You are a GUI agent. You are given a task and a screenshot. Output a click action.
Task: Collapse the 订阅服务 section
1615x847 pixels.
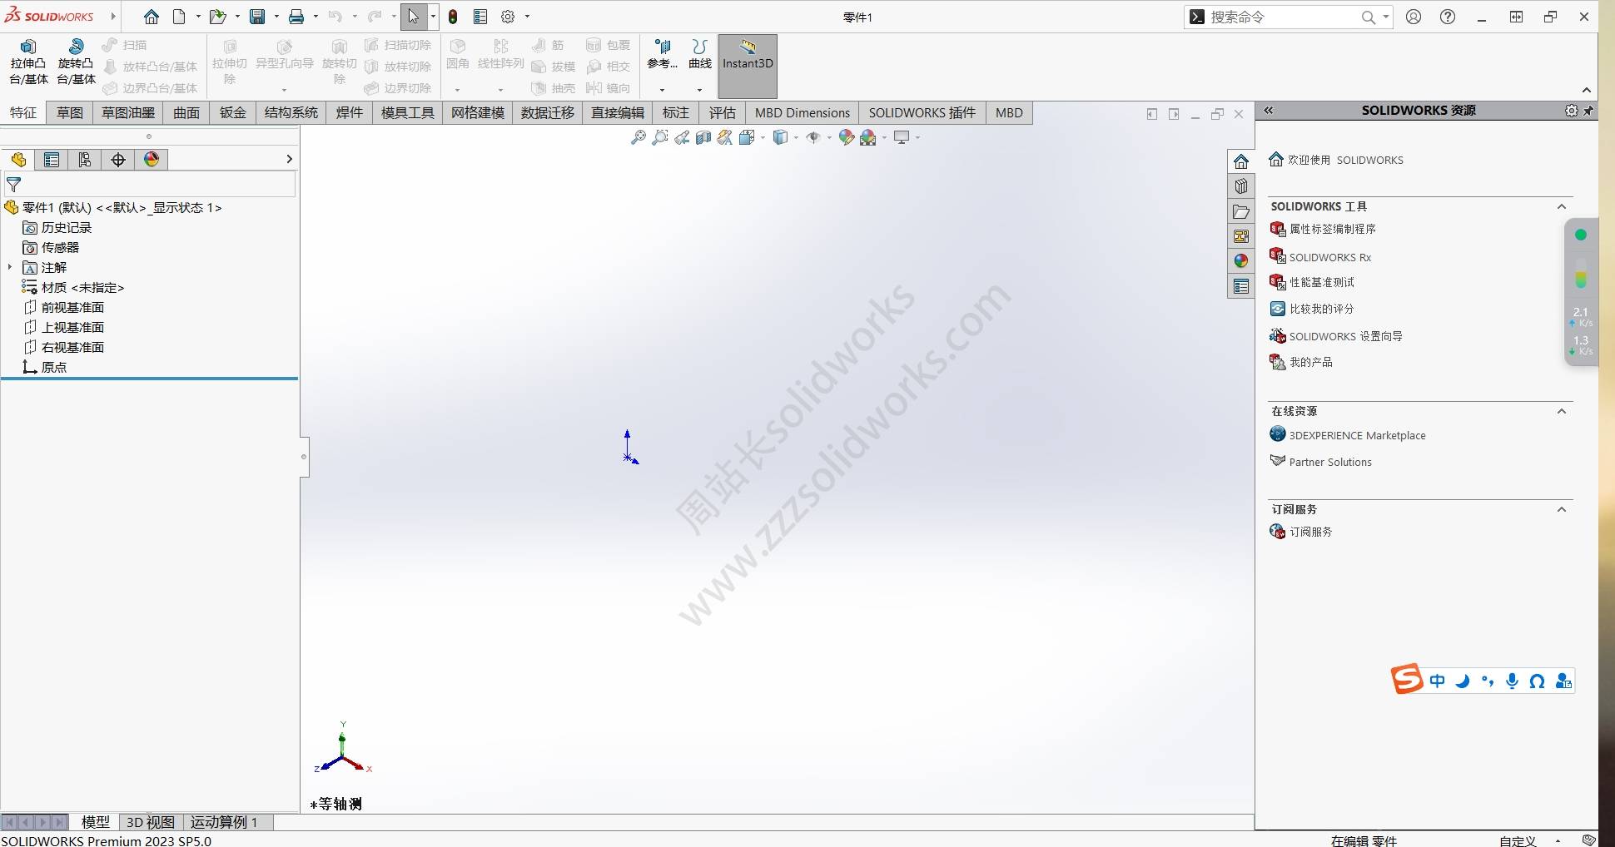click(x=1562, y=509)
